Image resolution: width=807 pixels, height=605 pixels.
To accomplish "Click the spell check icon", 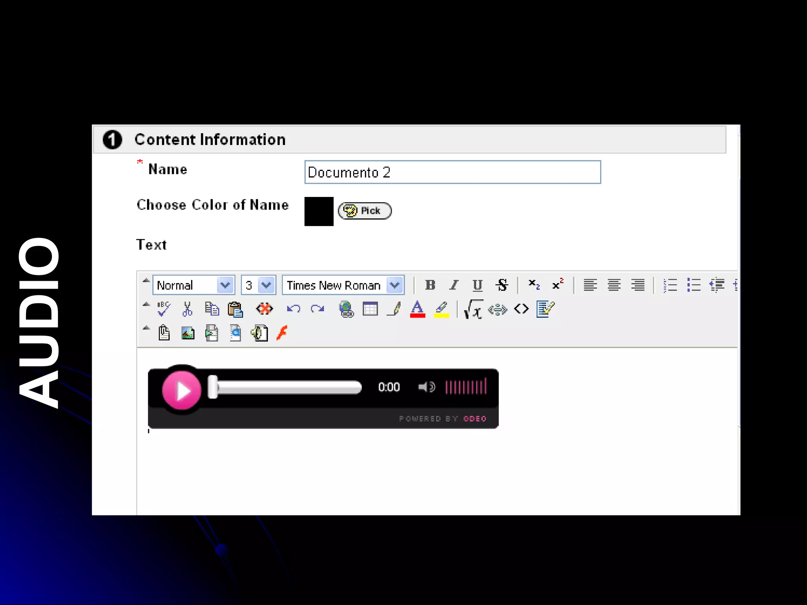I will point(164,309).
